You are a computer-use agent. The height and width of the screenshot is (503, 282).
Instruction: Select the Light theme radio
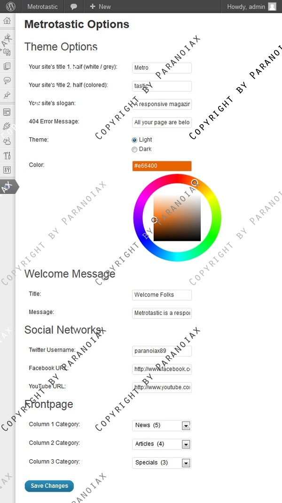point(134,140)
